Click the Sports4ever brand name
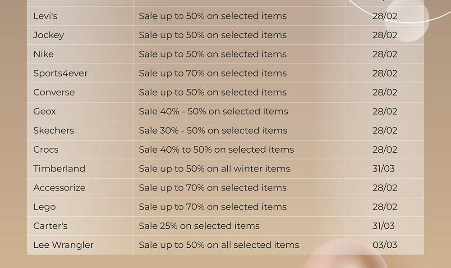 tap(60, 73)
